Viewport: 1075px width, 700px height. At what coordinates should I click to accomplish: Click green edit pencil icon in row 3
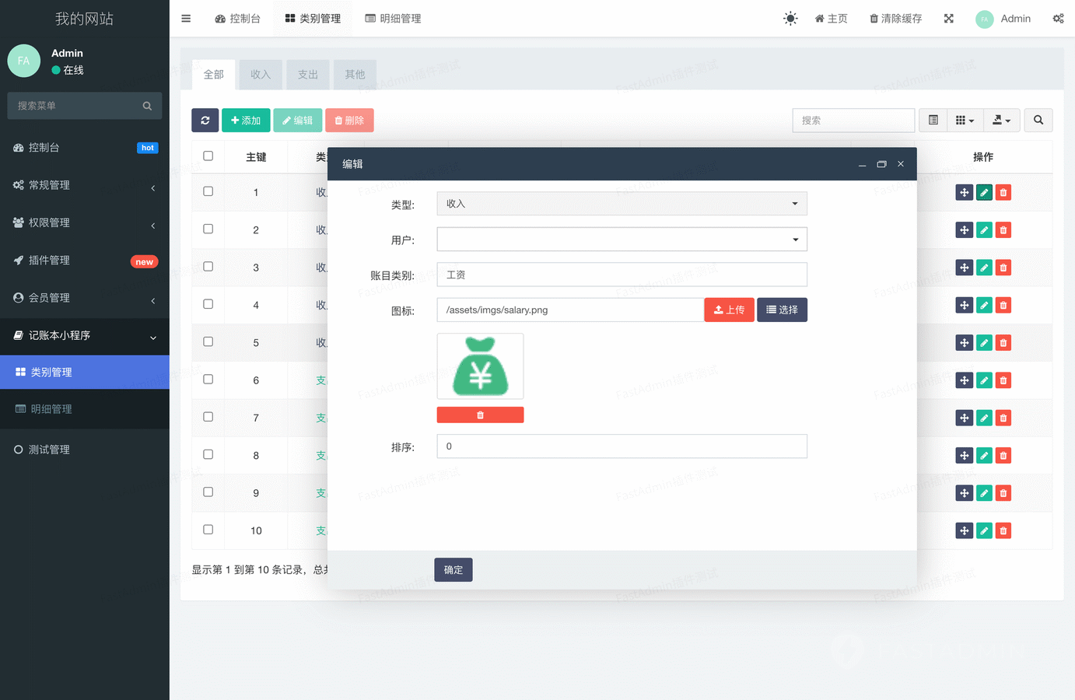click(984, 268)
